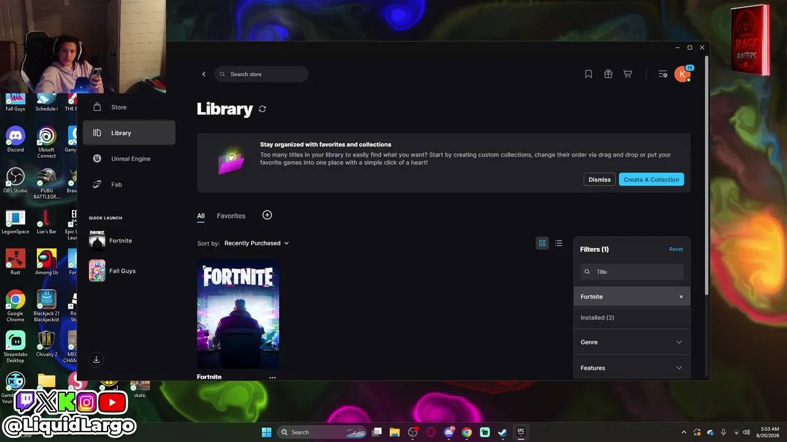Image resolution: width=787 pixels, height=442 pixels.
Task: Launch Fall Guys from Quick Launch
Action: point(113,271)
